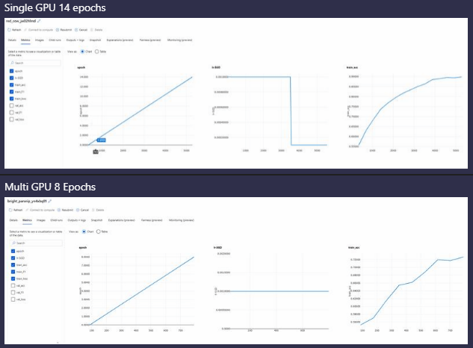
Task: Open Snapshot tab in Multi GPU panel
Action: pyautogui.click(x=97, y=220)
